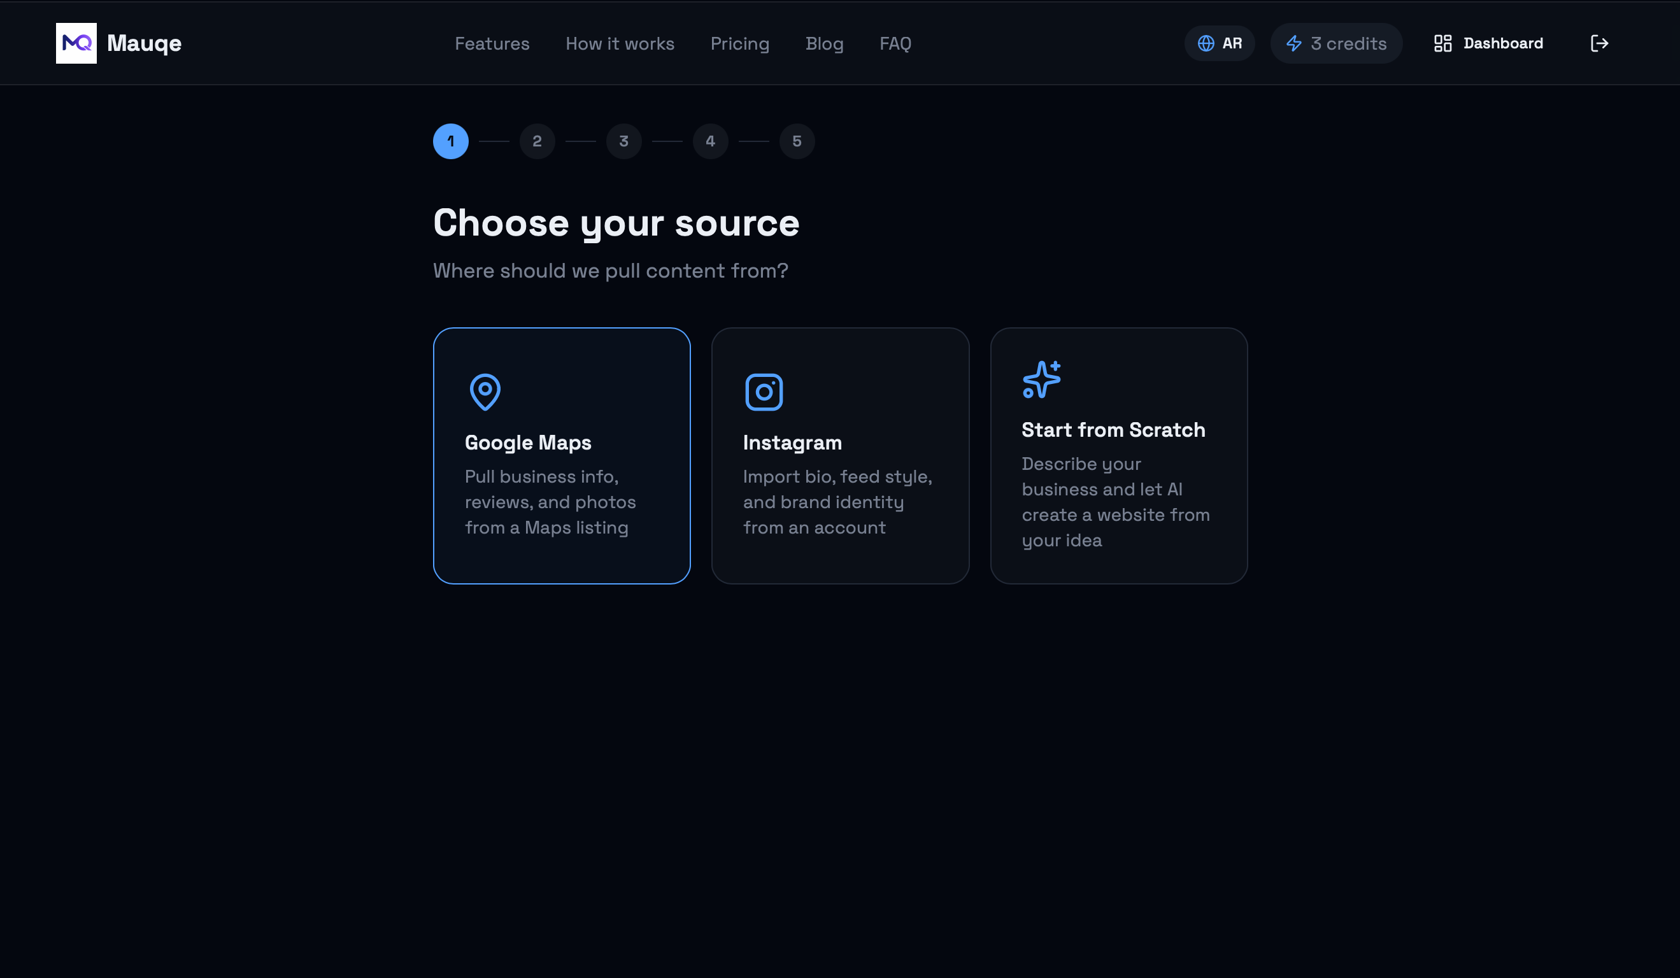The width and height of the screenshot is (1680, 978).
Task: Click the 'Describe your business' description
Action: click(1115, 502)
